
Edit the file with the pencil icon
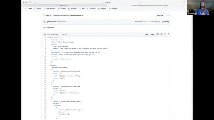165,34
